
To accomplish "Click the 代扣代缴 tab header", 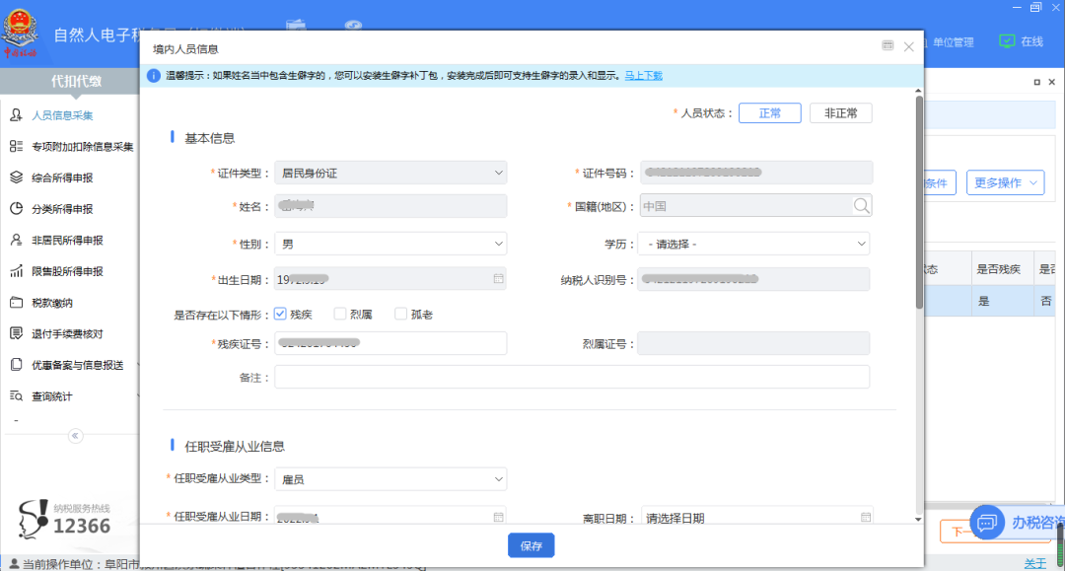I will tap(76, 81).
